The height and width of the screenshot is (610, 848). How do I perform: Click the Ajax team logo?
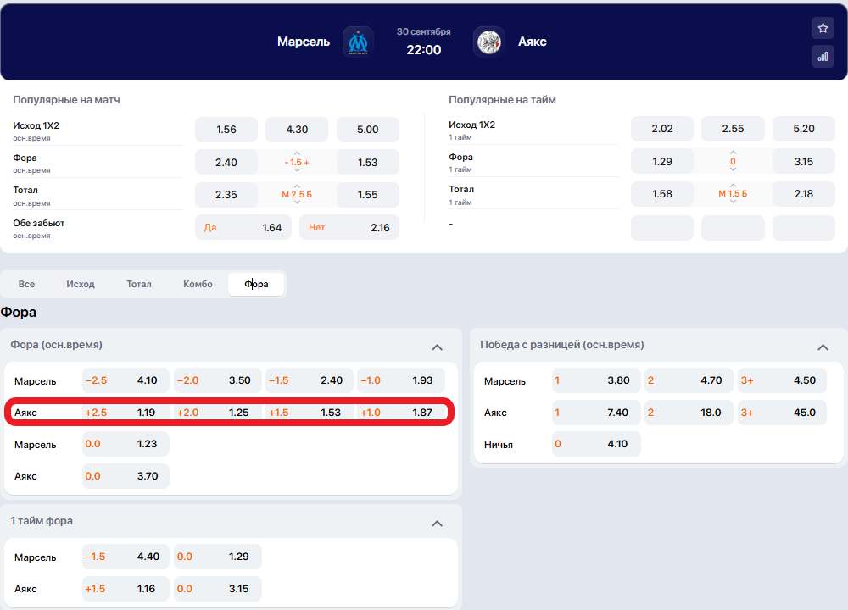[489, 42]
